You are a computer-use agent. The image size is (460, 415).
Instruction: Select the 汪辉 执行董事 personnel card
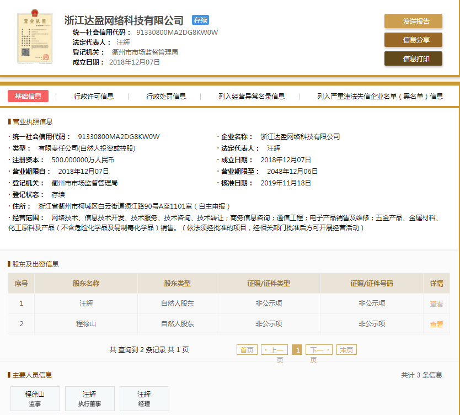coord(90,398)
